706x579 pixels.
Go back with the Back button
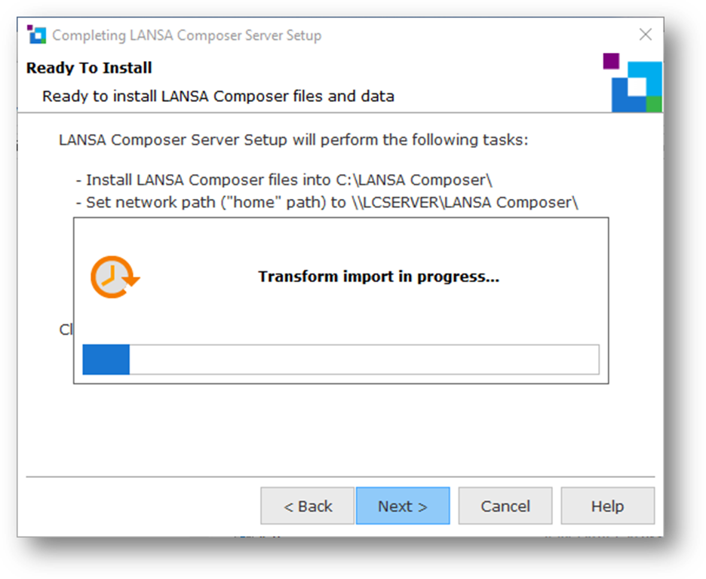[x=307, y=506]
